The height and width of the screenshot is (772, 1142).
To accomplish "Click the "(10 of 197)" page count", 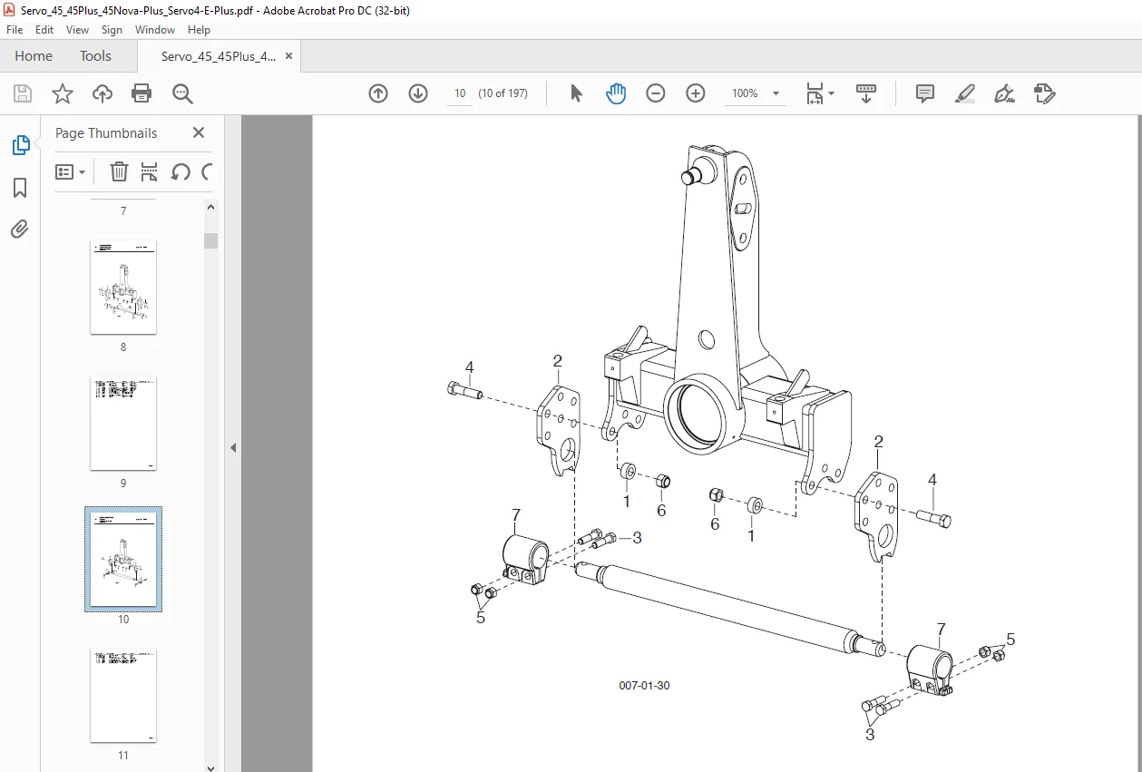I will pos(503,93).
